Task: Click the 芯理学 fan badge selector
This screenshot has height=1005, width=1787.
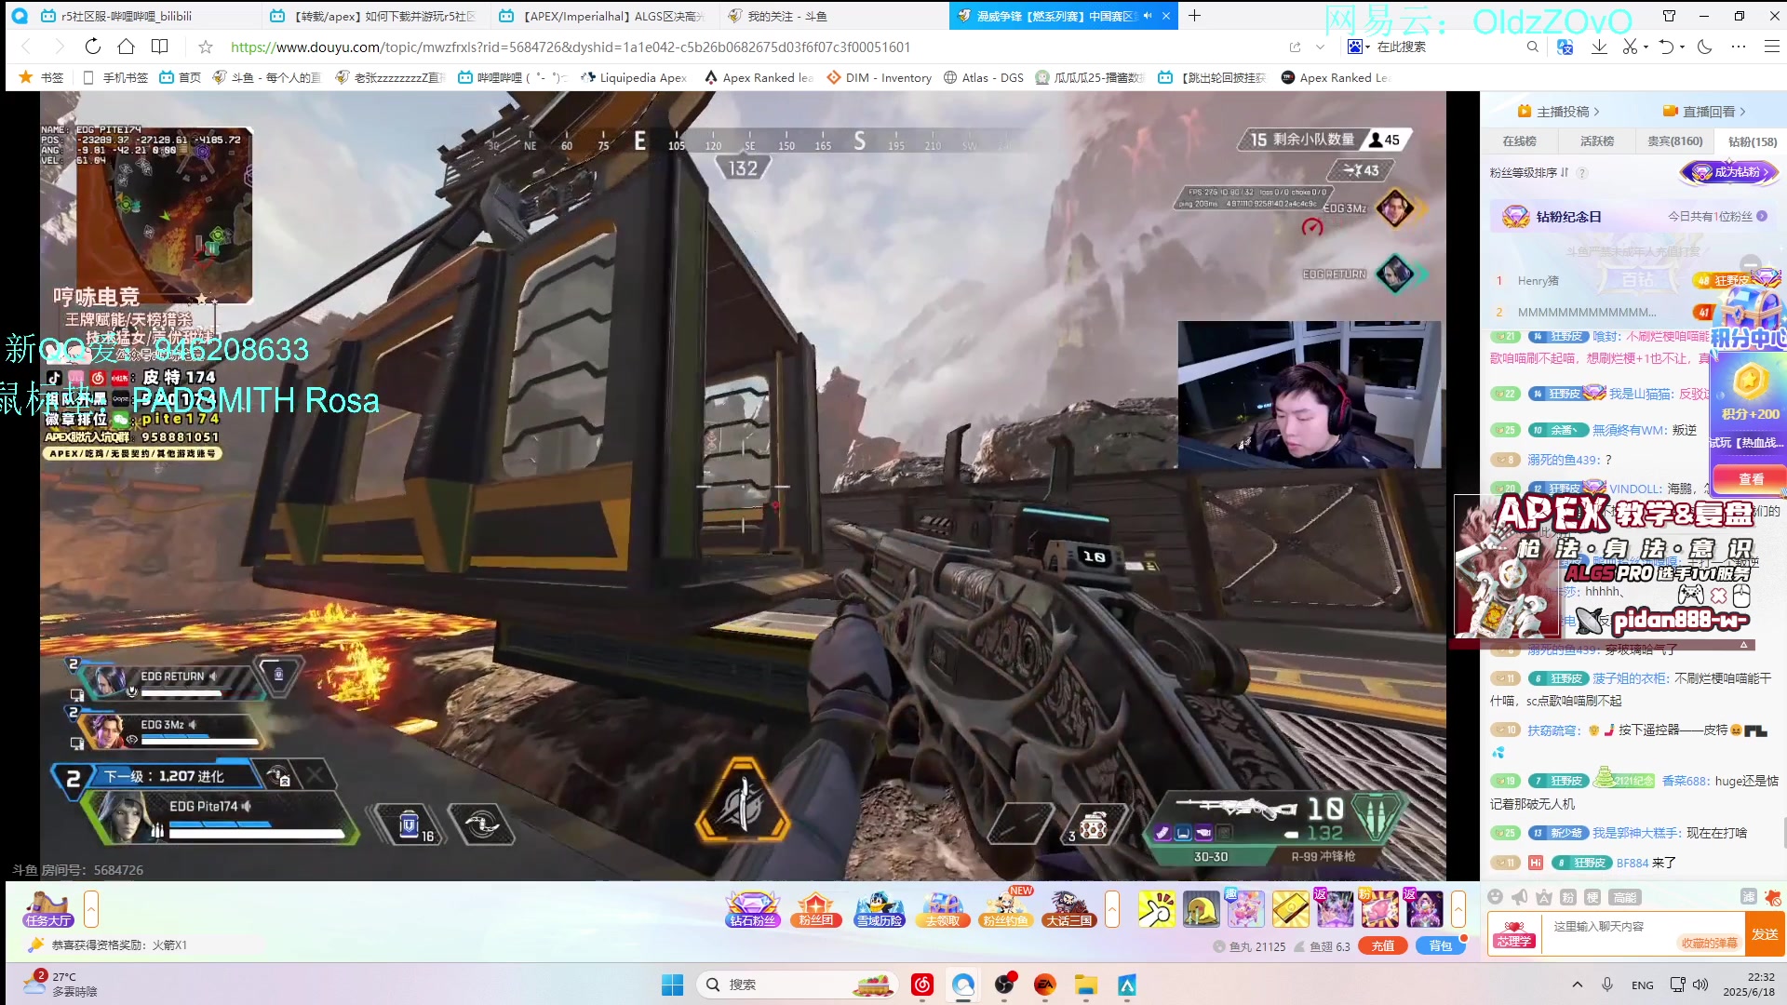Action: coord(1514,933)
